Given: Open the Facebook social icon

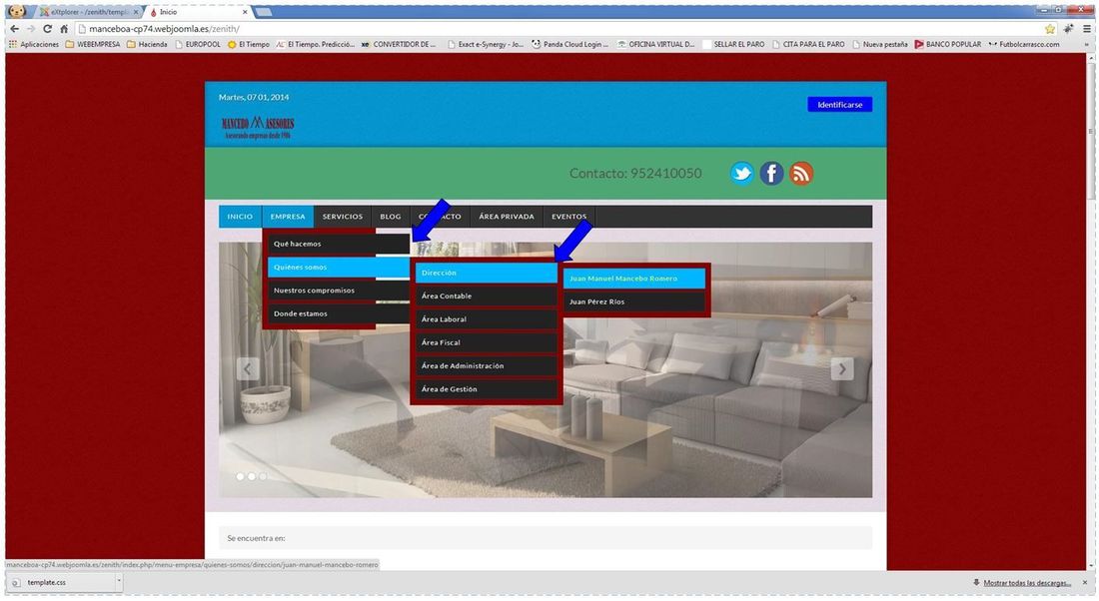Looking at the screenshot, I should tap(771, 173).
